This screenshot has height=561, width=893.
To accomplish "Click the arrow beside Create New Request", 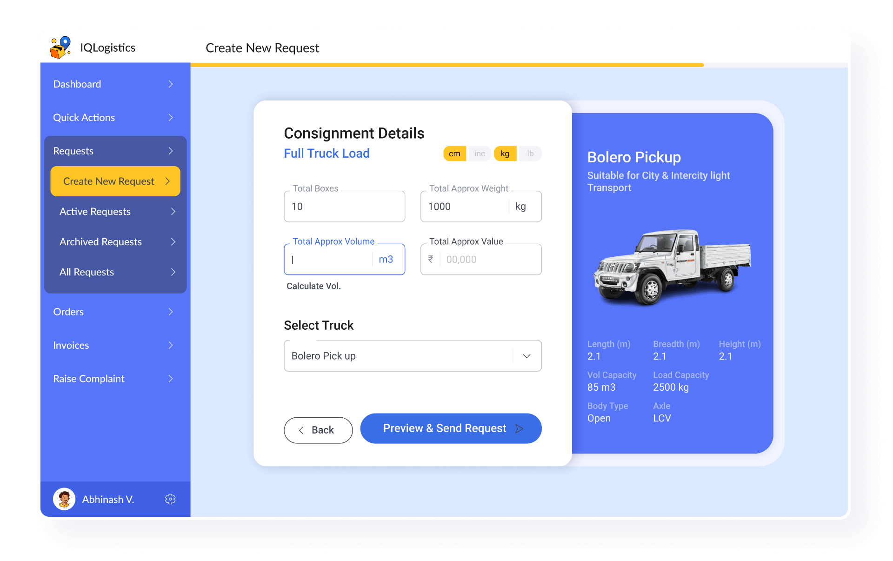I will [x=168, y=181].
